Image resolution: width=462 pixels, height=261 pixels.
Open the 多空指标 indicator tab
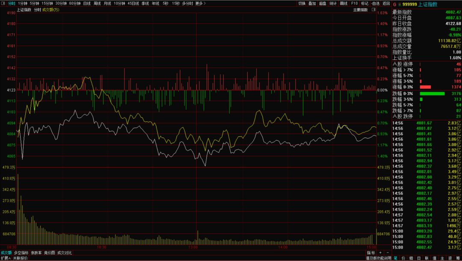tap(21, 253)
